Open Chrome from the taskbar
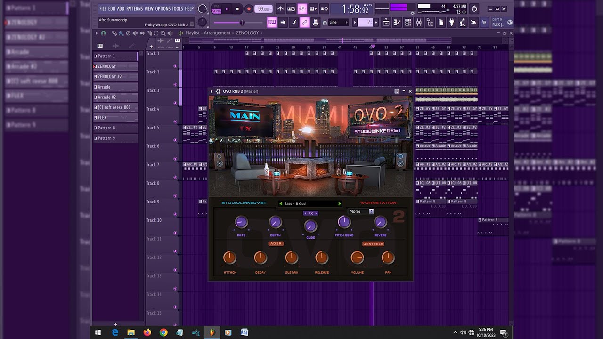 [163, 332]
